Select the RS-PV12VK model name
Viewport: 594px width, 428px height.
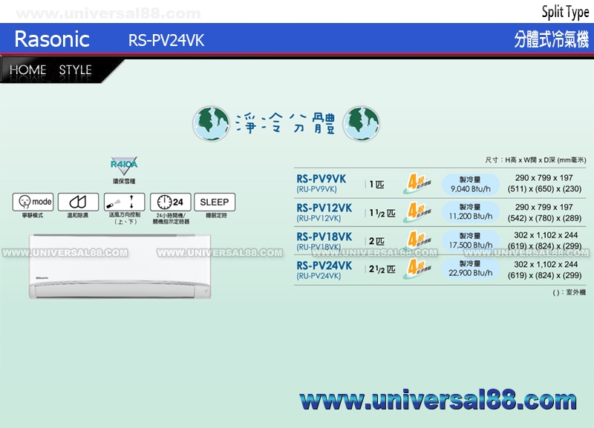[324, 208]
